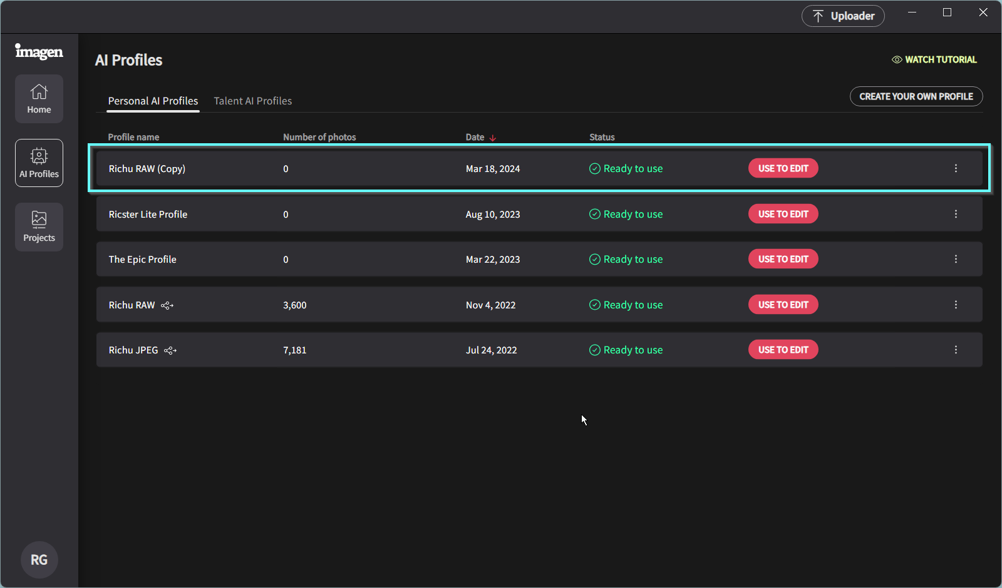Click date Aug 10, 2023
Screen dimensions: 1002x588
click(x=493, y=215)
